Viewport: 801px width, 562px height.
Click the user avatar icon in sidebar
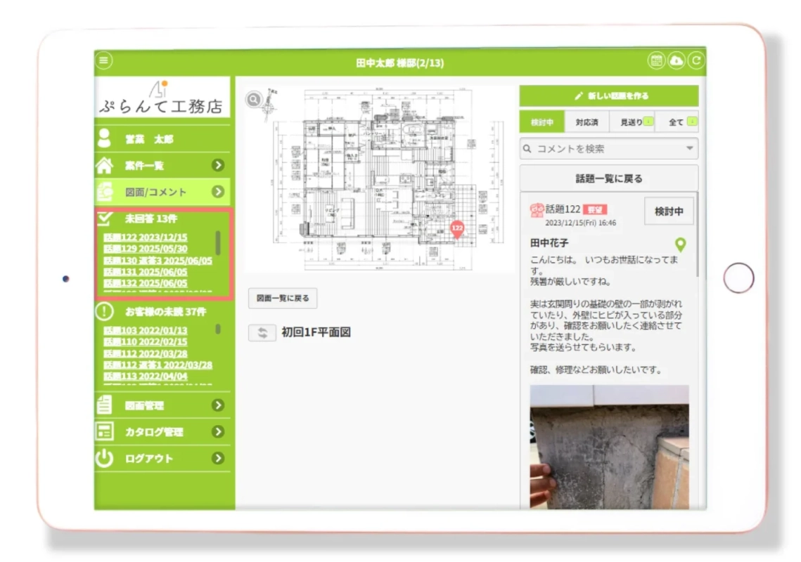point(104,139)
